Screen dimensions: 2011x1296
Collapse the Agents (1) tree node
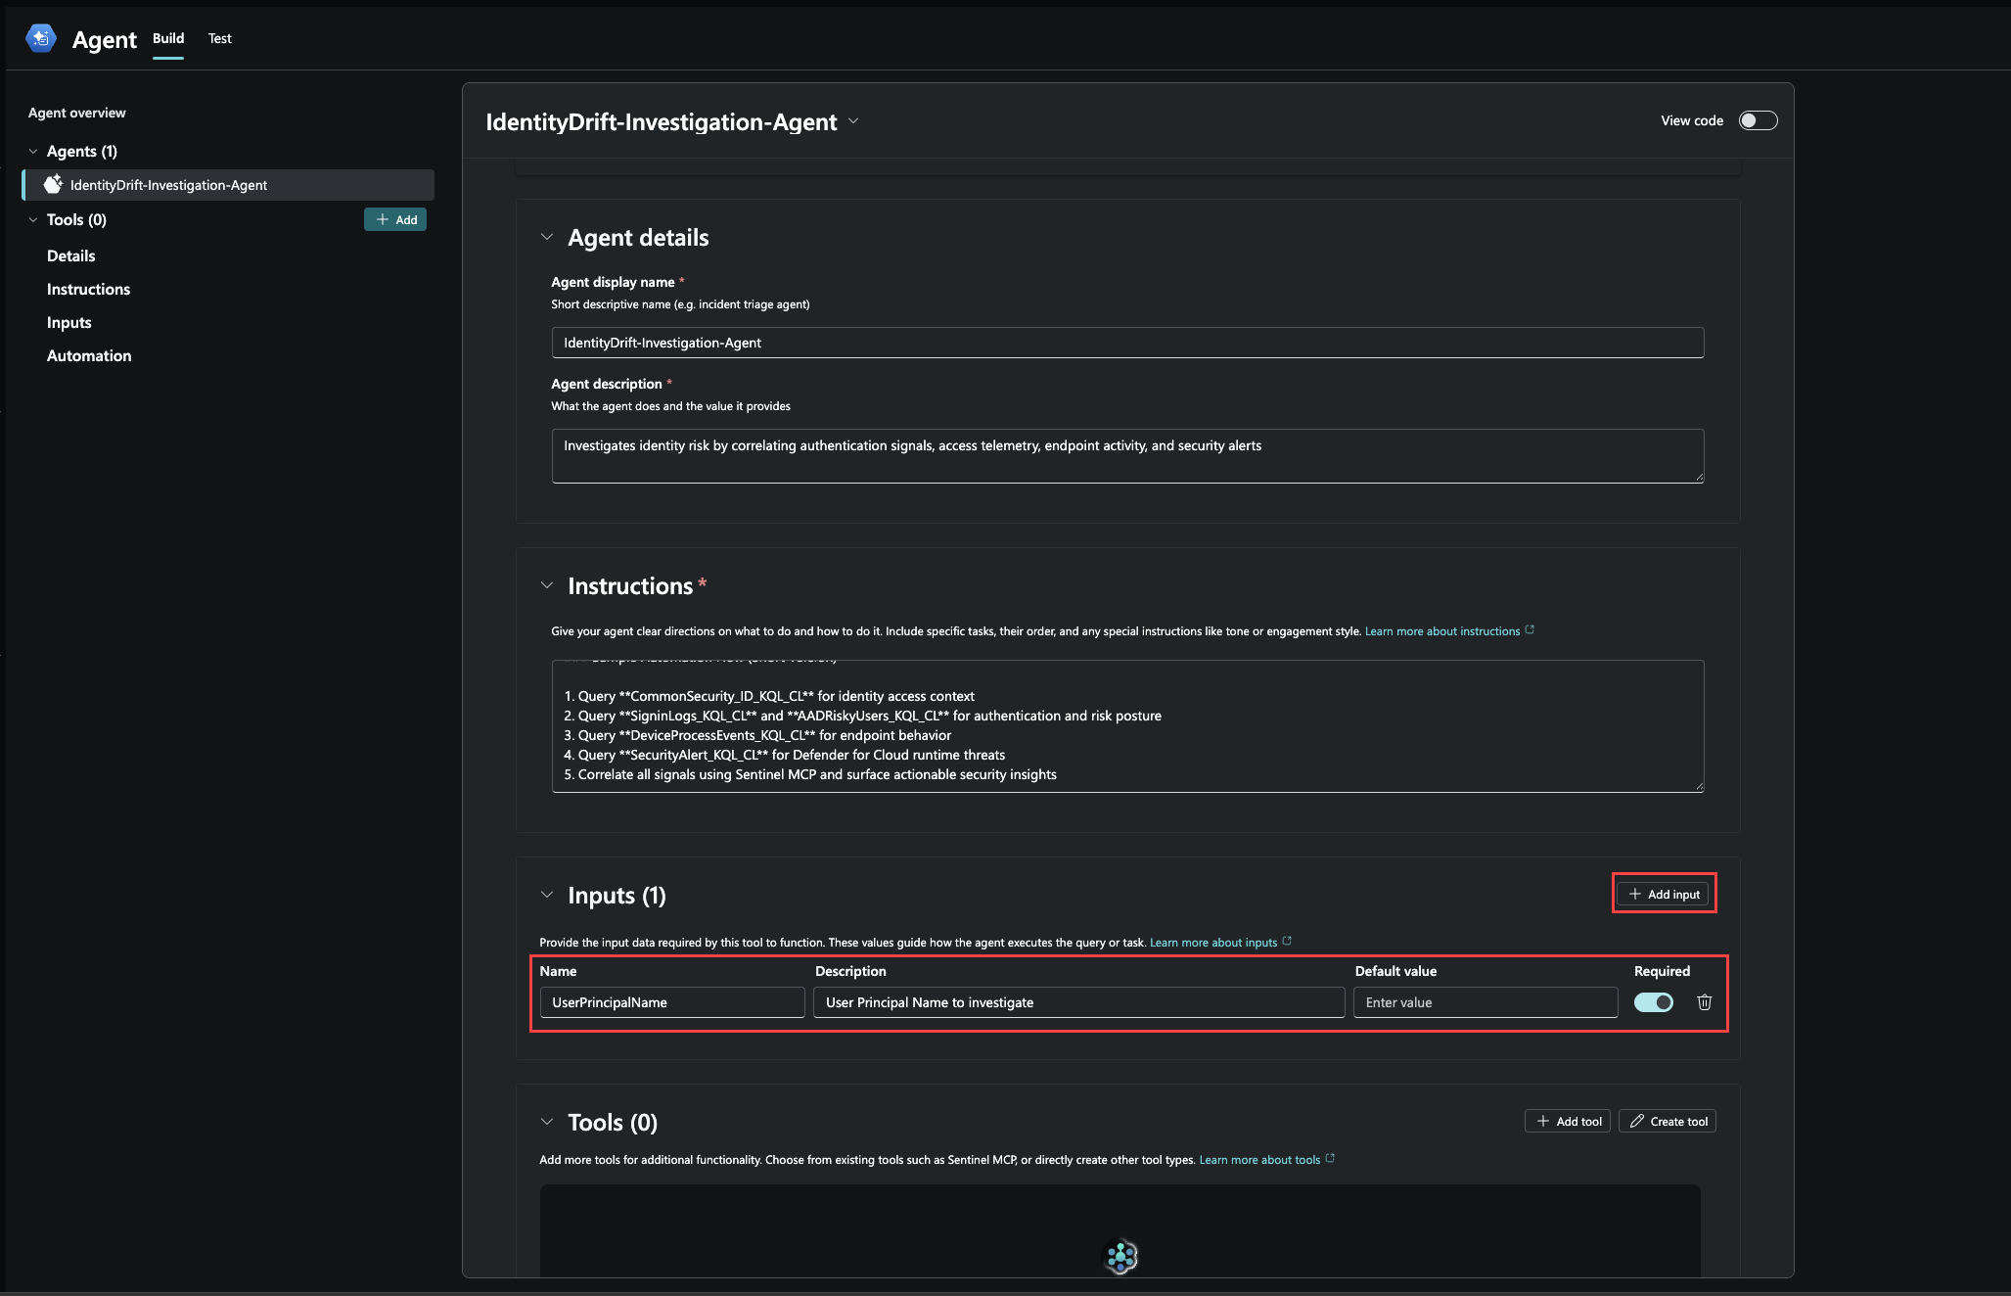click(x=33, y=151)
